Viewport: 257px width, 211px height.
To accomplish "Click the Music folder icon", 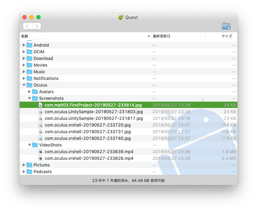I will tap(29, 72).
